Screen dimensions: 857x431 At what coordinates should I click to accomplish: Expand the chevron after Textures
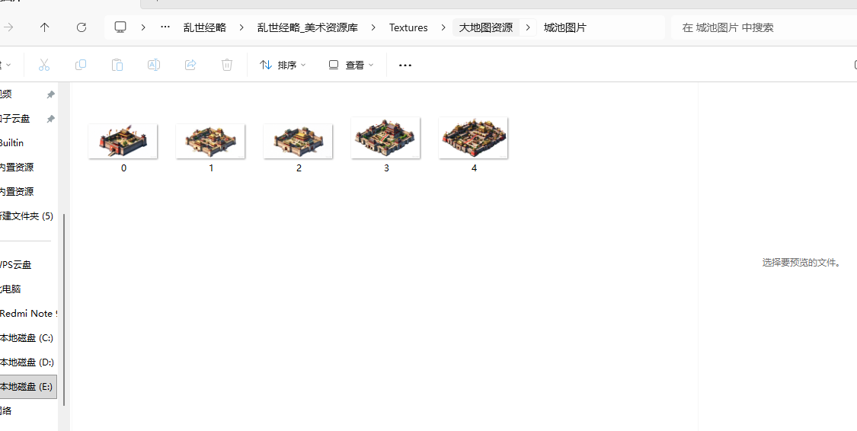(x=443, y=27)
